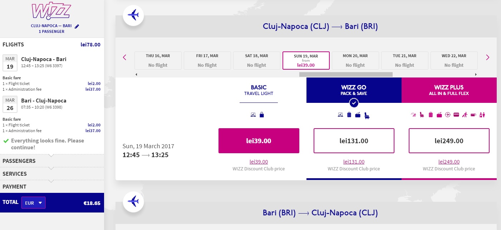
Task: Select the SUN 19, MAR date tab
Action: [x=306, y=60]
